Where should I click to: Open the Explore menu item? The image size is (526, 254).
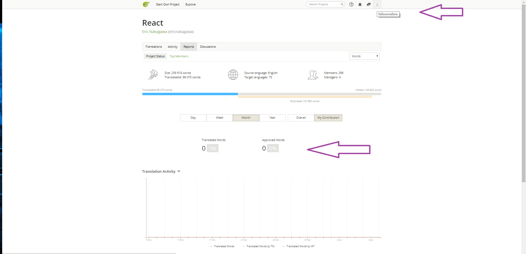[x=190, y=4]
